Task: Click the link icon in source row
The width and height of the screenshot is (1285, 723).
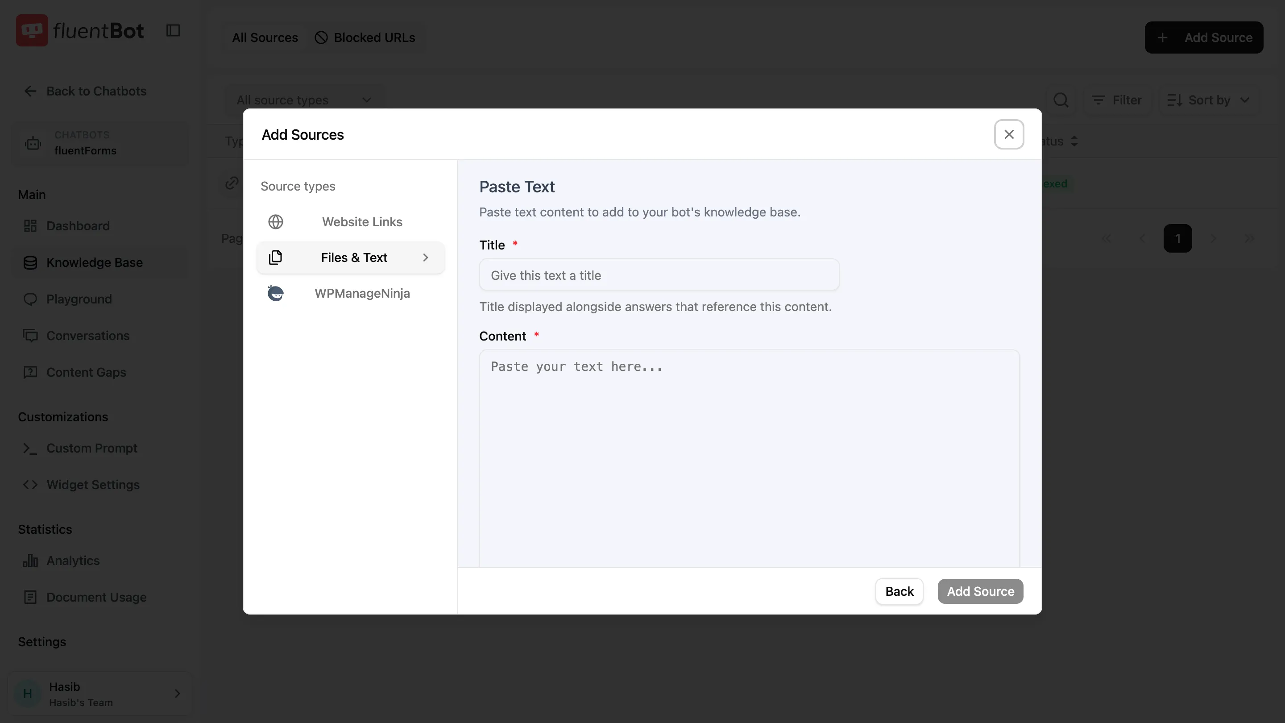Action: click(232, 183)
